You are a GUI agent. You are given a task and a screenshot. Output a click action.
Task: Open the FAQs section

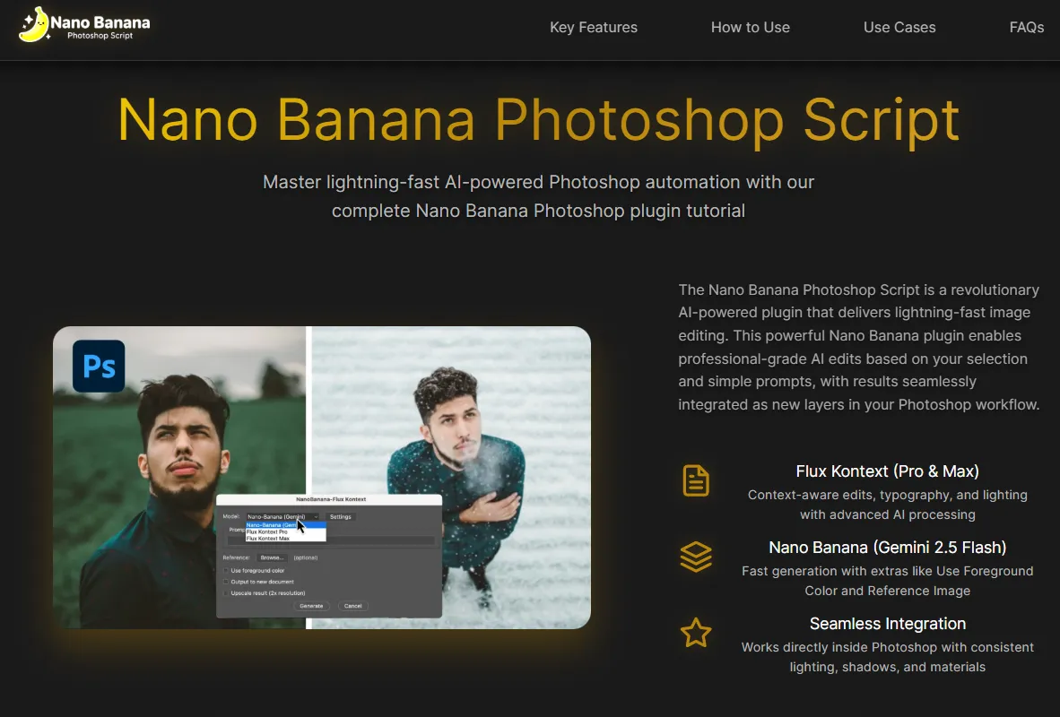[x=1026, y=27]
